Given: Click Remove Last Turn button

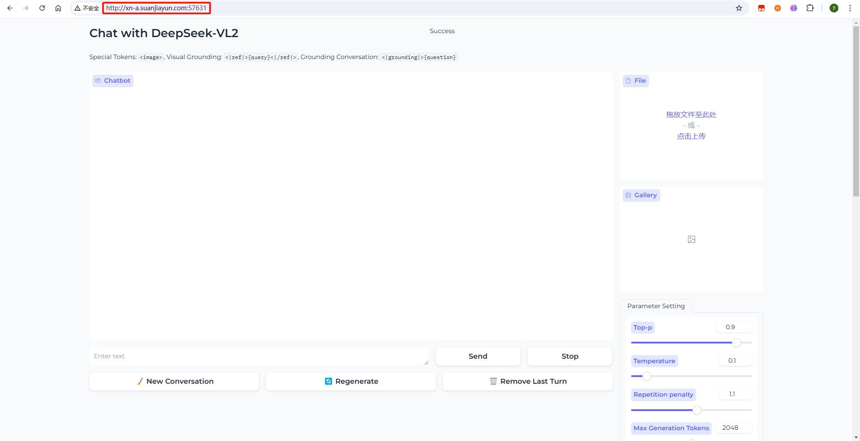Looking at the screenshot, I should (x=528, y=382).
